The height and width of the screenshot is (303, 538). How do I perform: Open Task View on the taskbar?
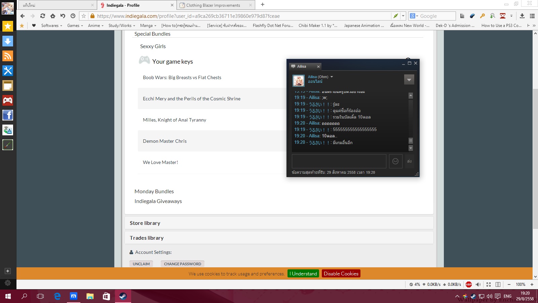click(40, 296)
